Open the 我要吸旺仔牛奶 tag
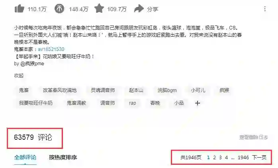The image size is (278, 168). tap(35, 103)
